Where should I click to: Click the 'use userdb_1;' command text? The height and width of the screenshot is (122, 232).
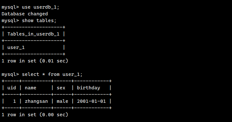pyautogui.click(x=41, y=7)
